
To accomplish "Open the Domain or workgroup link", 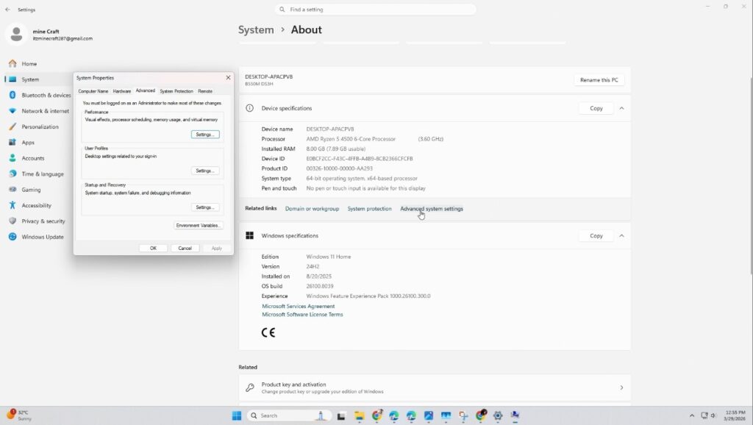I will pos(312,208).
